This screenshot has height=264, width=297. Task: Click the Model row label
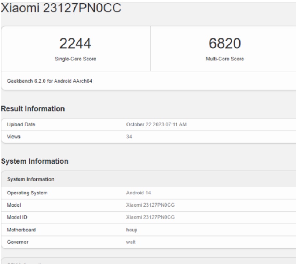pos(14,205)
